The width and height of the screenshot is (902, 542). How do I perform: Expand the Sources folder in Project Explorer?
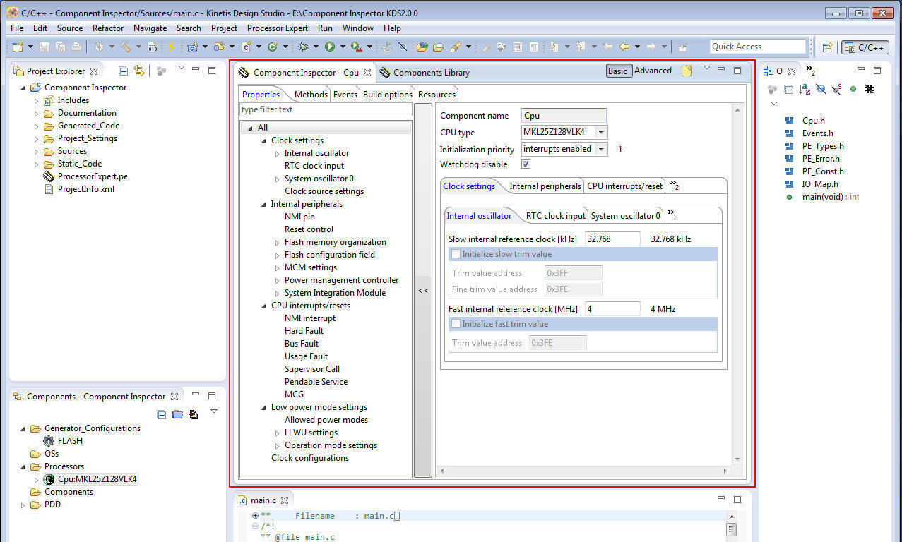click(x=37, y=151)
